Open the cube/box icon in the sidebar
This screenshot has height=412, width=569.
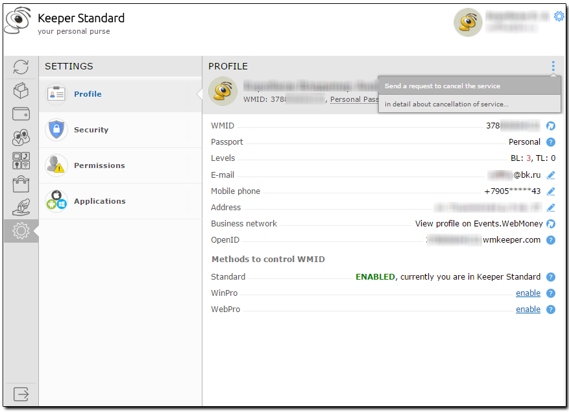point(21,90)
